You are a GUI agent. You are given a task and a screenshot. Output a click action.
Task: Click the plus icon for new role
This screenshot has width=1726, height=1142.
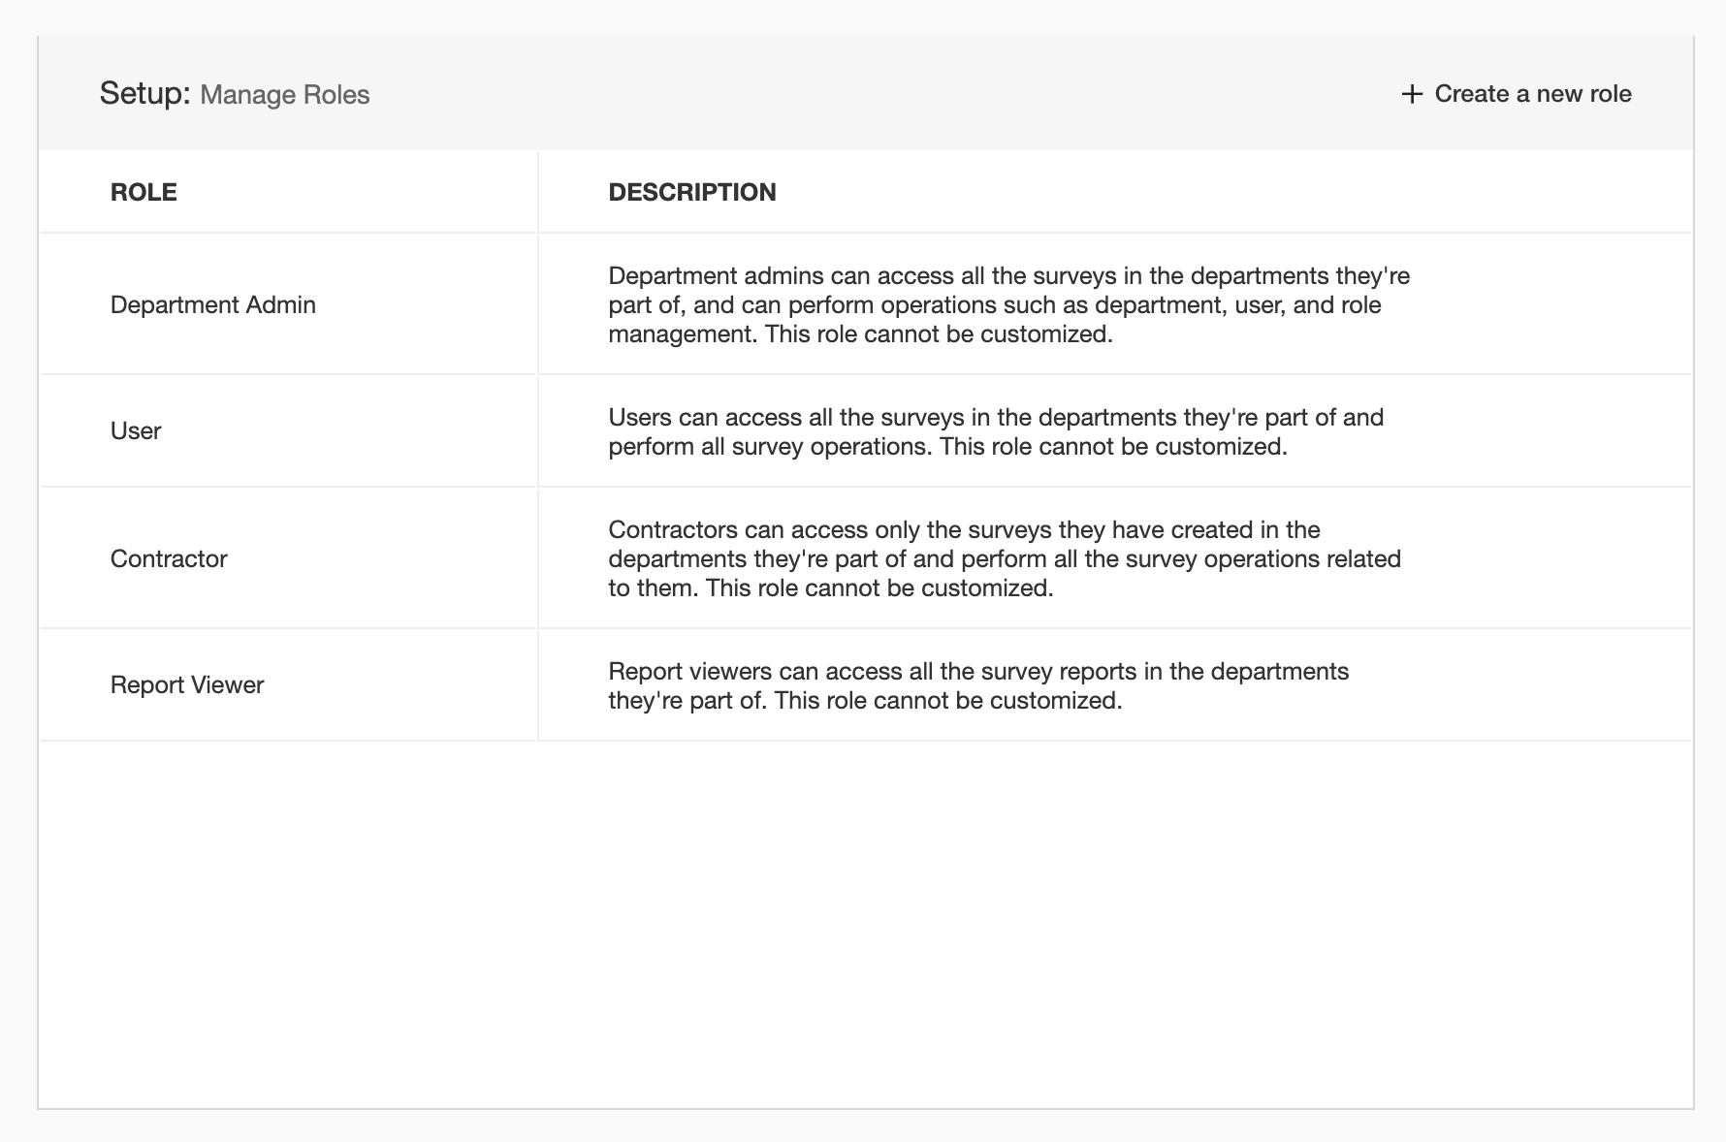1412,94
